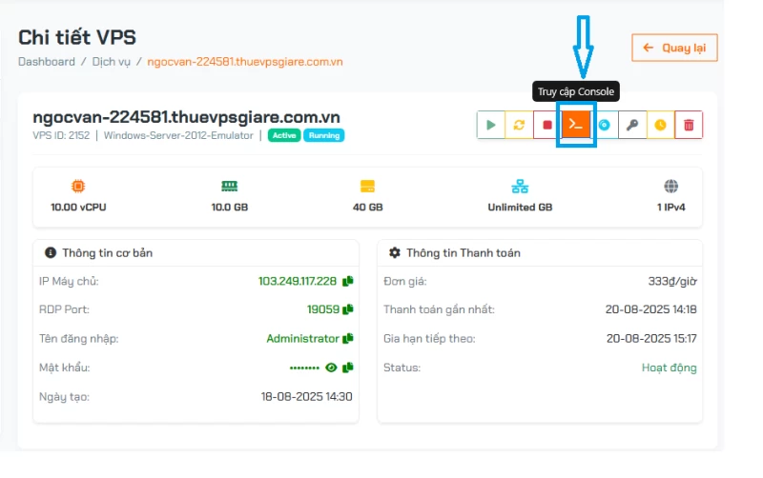Viewport: 763px width, 478px height.
Task: Click the VPS hostname heading
Action: tap(186, 117)
